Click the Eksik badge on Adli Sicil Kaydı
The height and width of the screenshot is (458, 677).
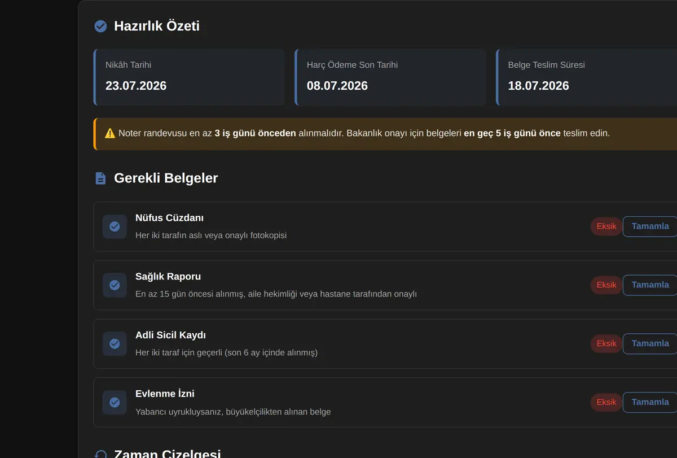click(606, 344)
